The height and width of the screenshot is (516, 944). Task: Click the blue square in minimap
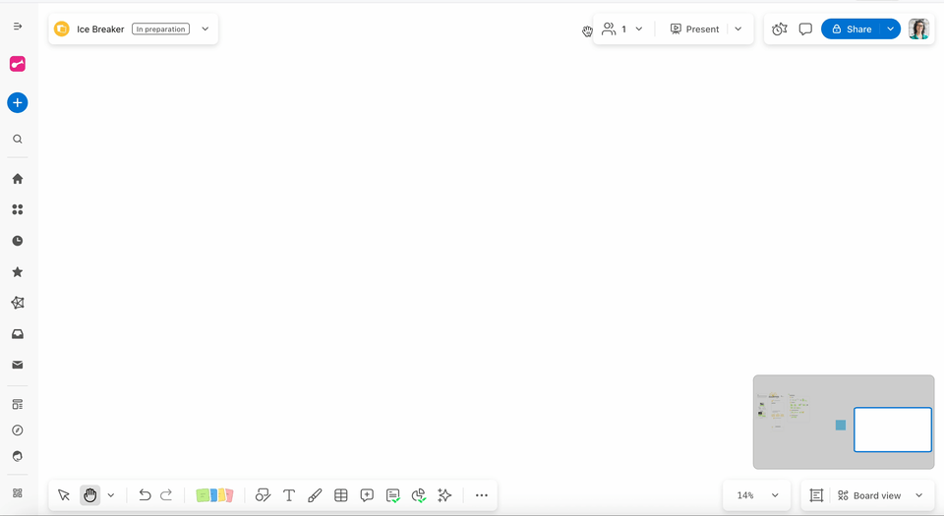coord(841,426)
